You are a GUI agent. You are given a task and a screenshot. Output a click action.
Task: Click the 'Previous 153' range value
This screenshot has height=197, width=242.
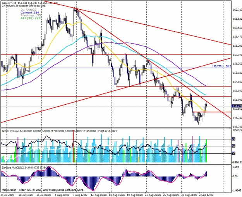[31, 15]
